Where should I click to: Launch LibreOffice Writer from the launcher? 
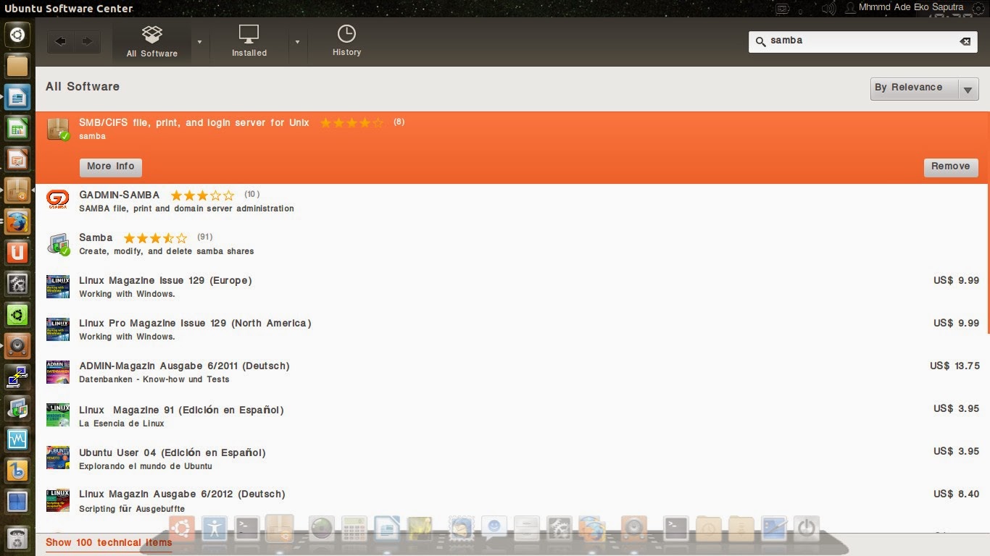click(x=17, y=97)
